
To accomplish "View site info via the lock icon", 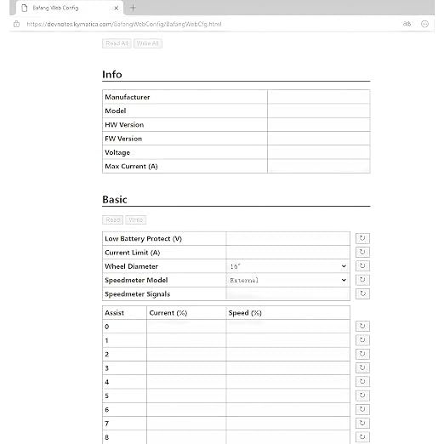I will tap(17, 24).
